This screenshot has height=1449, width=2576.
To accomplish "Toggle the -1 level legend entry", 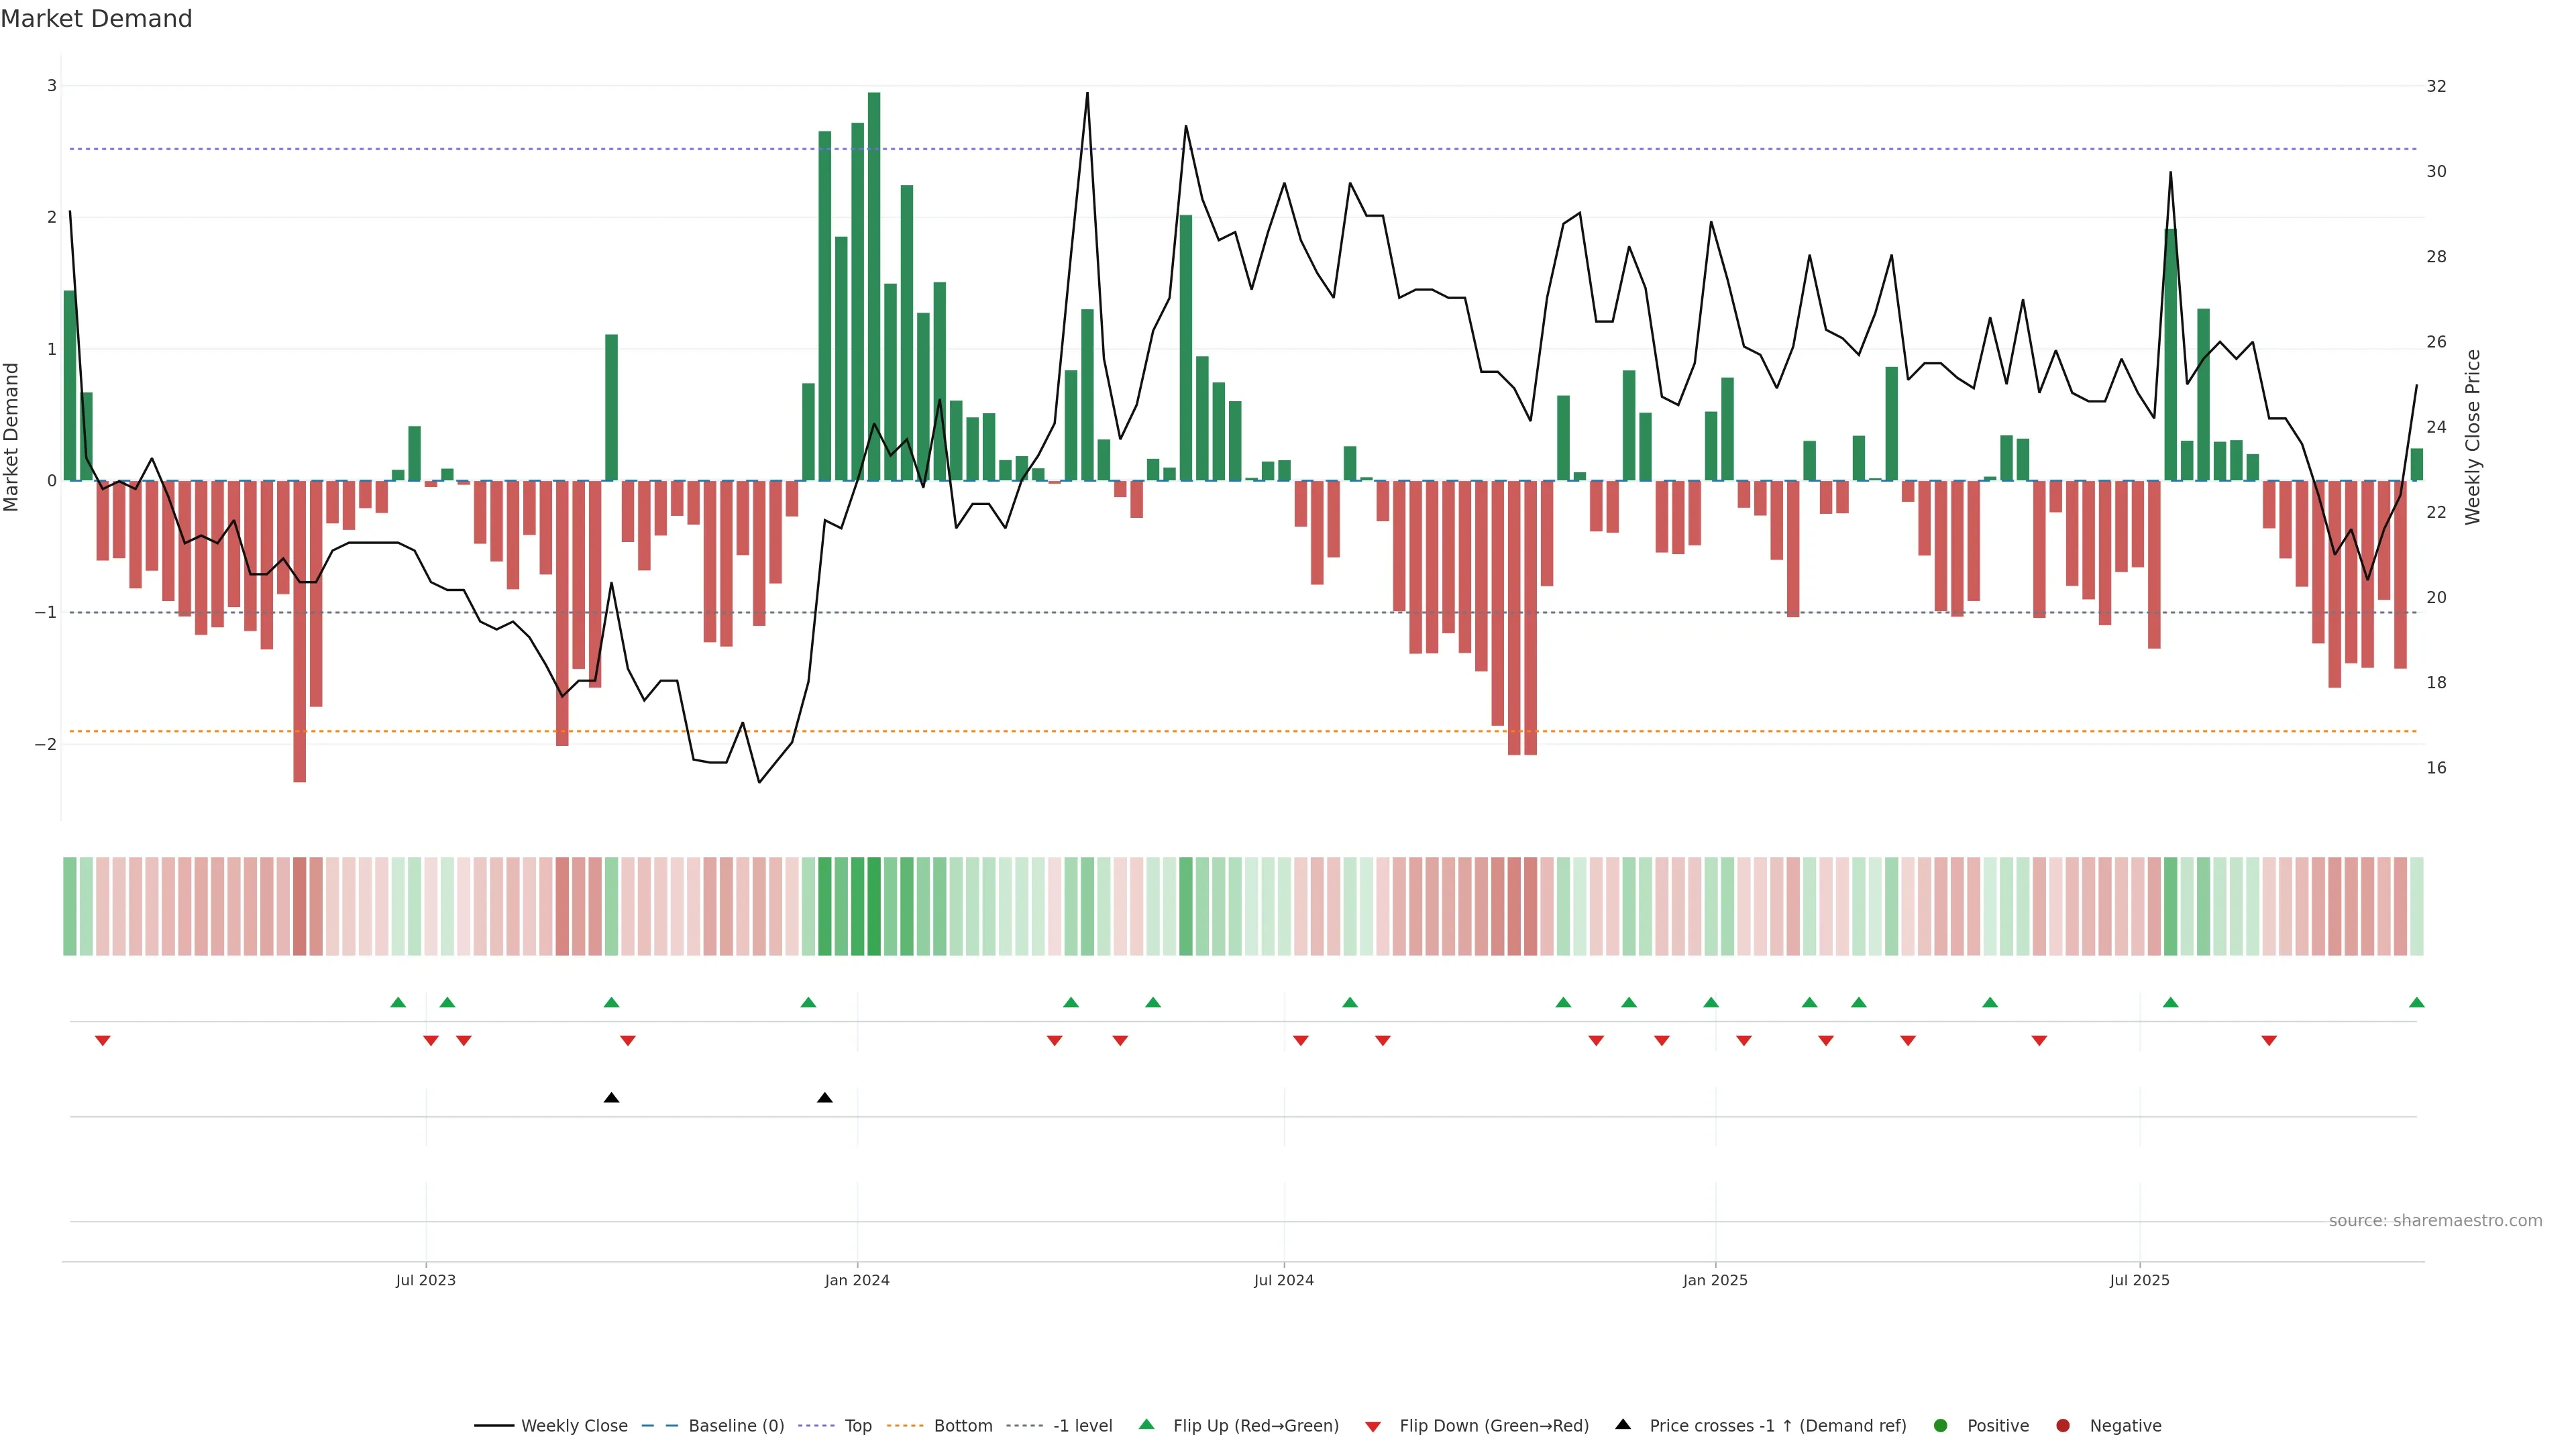I will tap(1082, 1425).
